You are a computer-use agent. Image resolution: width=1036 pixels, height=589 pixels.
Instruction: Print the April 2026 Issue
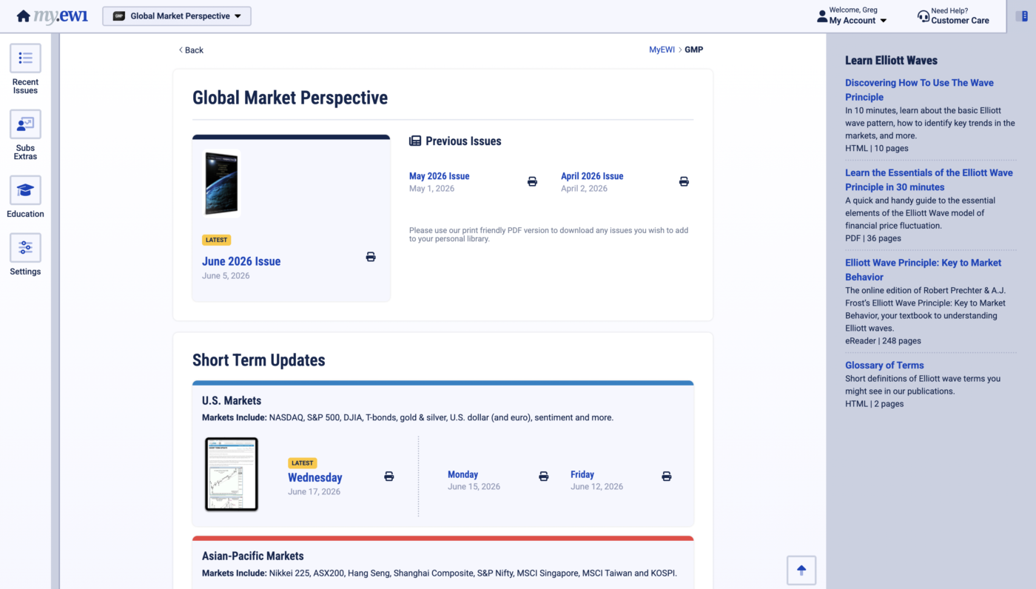point(684,181)
